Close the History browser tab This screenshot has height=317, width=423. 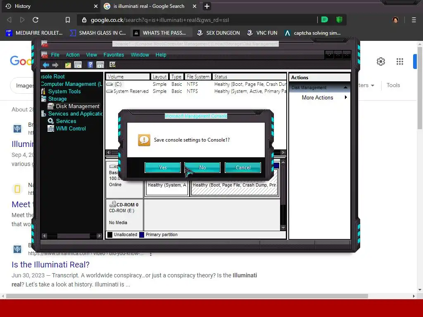tap(96, 6)
